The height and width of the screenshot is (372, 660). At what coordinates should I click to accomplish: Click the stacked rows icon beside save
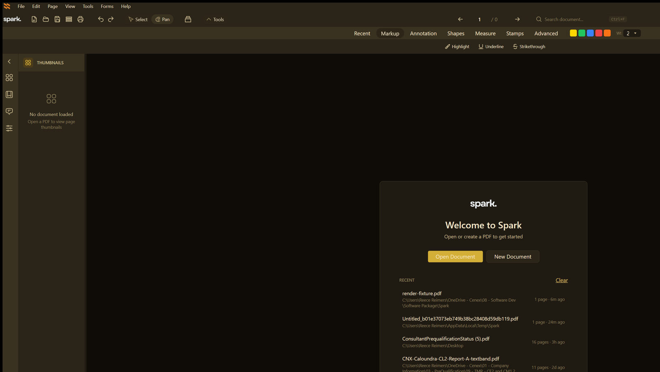click(69, 19)
